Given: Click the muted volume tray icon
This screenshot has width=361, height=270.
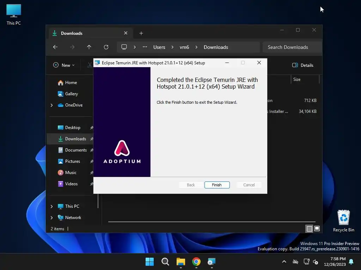Looking at the screenshot, I should click(x=316, y=262).
